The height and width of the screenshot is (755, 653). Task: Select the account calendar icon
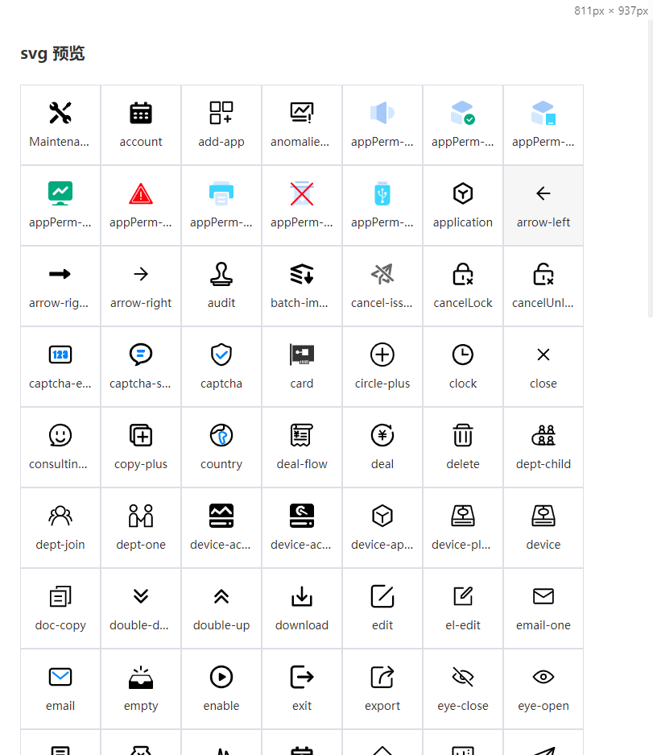141,113
